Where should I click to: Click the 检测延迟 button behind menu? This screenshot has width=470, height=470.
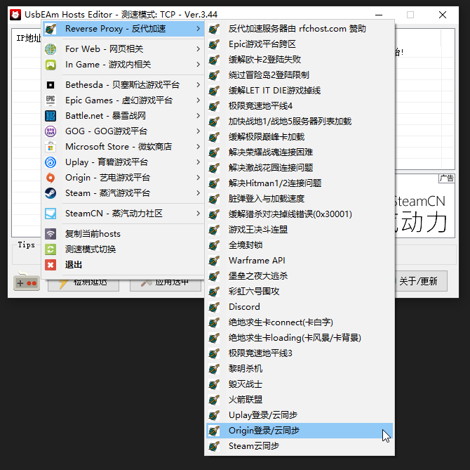point(83,285)
